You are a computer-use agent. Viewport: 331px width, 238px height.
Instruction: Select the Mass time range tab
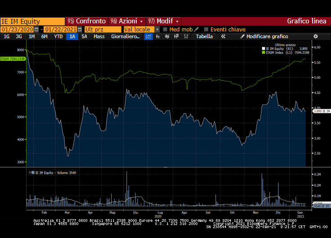(99, 36)
